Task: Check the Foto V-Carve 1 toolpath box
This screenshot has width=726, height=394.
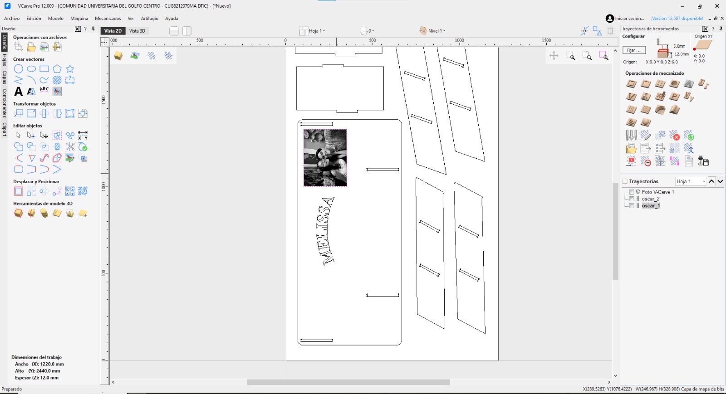Action: coord(632,192)
